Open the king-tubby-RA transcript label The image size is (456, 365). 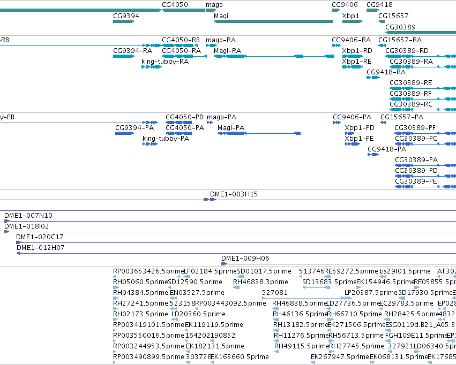click(165, 62)
